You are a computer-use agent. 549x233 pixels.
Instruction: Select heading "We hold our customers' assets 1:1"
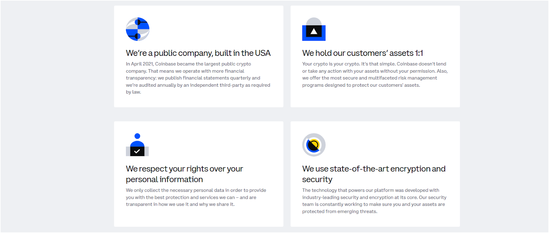pos(363,53)
